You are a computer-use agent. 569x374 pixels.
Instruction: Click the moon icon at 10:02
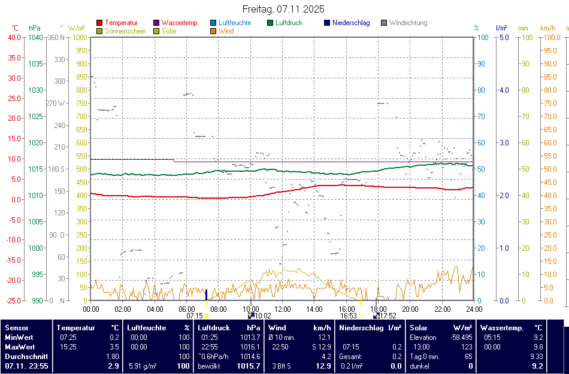[x=251, y=315]
